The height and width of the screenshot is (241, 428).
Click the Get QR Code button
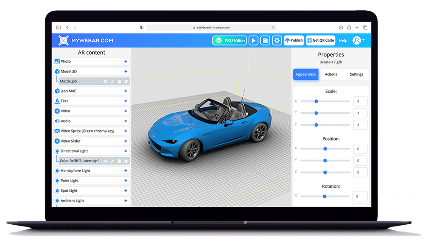click(x=320, y=41)
